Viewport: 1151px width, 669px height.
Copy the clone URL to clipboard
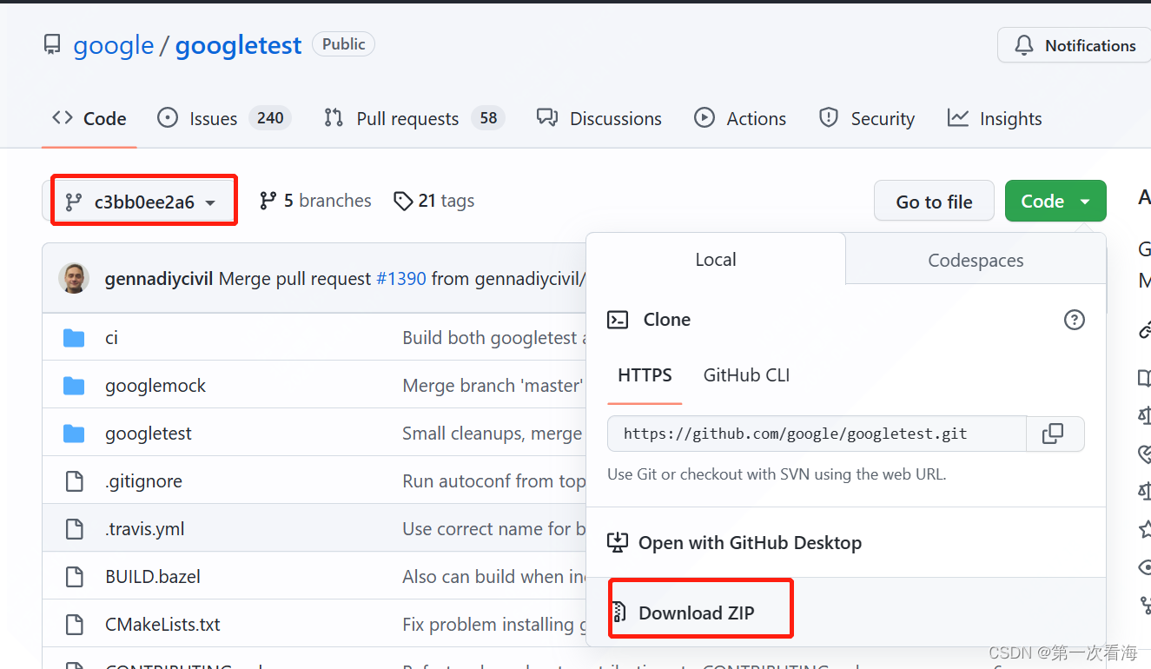point(1055,434)
